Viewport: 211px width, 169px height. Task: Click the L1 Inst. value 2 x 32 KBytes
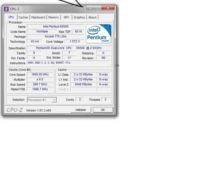[83, 79]
